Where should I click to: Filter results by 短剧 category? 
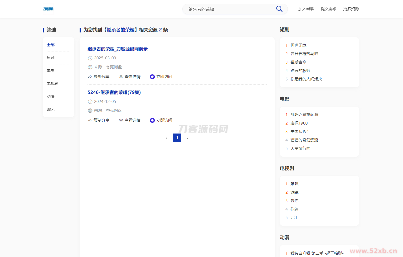click(51, 58)
